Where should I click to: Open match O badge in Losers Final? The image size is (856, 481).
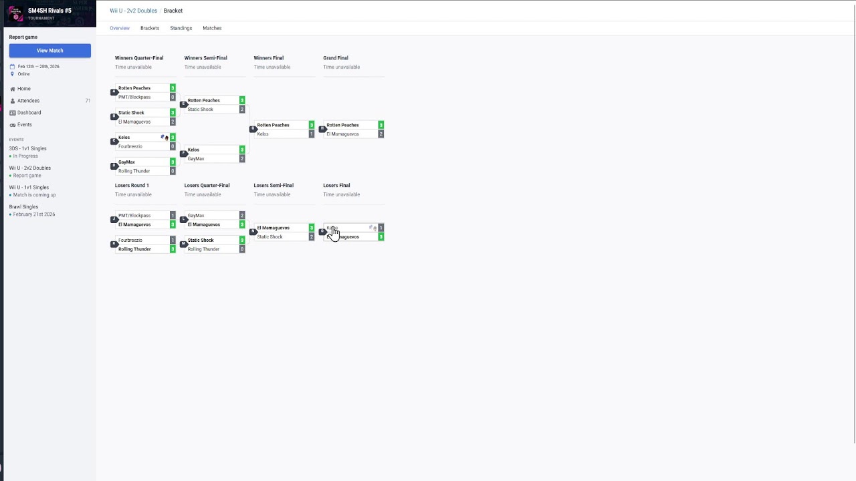tap(322, 232)
